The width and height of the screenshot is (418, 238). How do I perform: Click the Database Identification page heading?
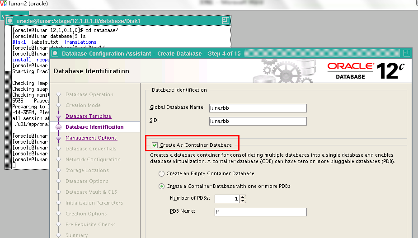click(x=91, y=71)
